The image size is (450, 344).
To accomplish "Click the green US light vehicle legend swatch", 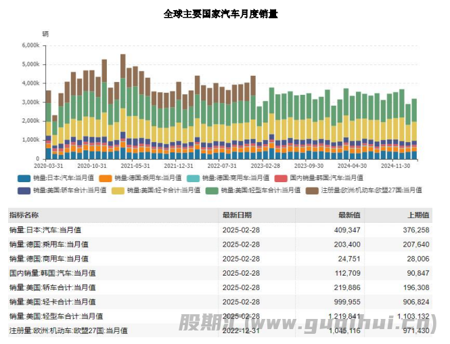I will coord(212,190).
